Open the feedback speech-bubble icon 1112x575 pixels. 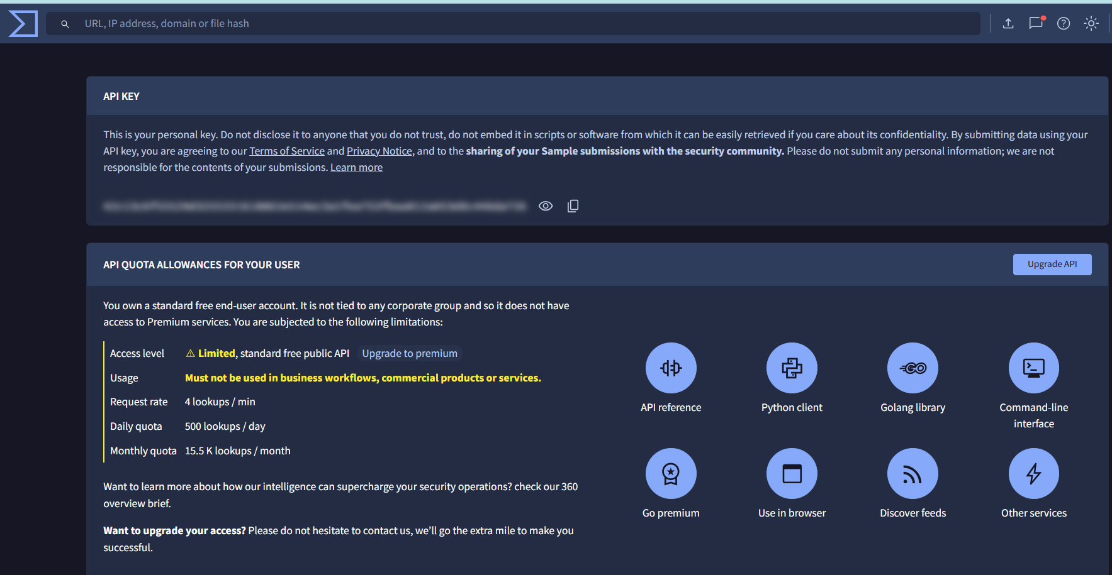coord(1036,23)
